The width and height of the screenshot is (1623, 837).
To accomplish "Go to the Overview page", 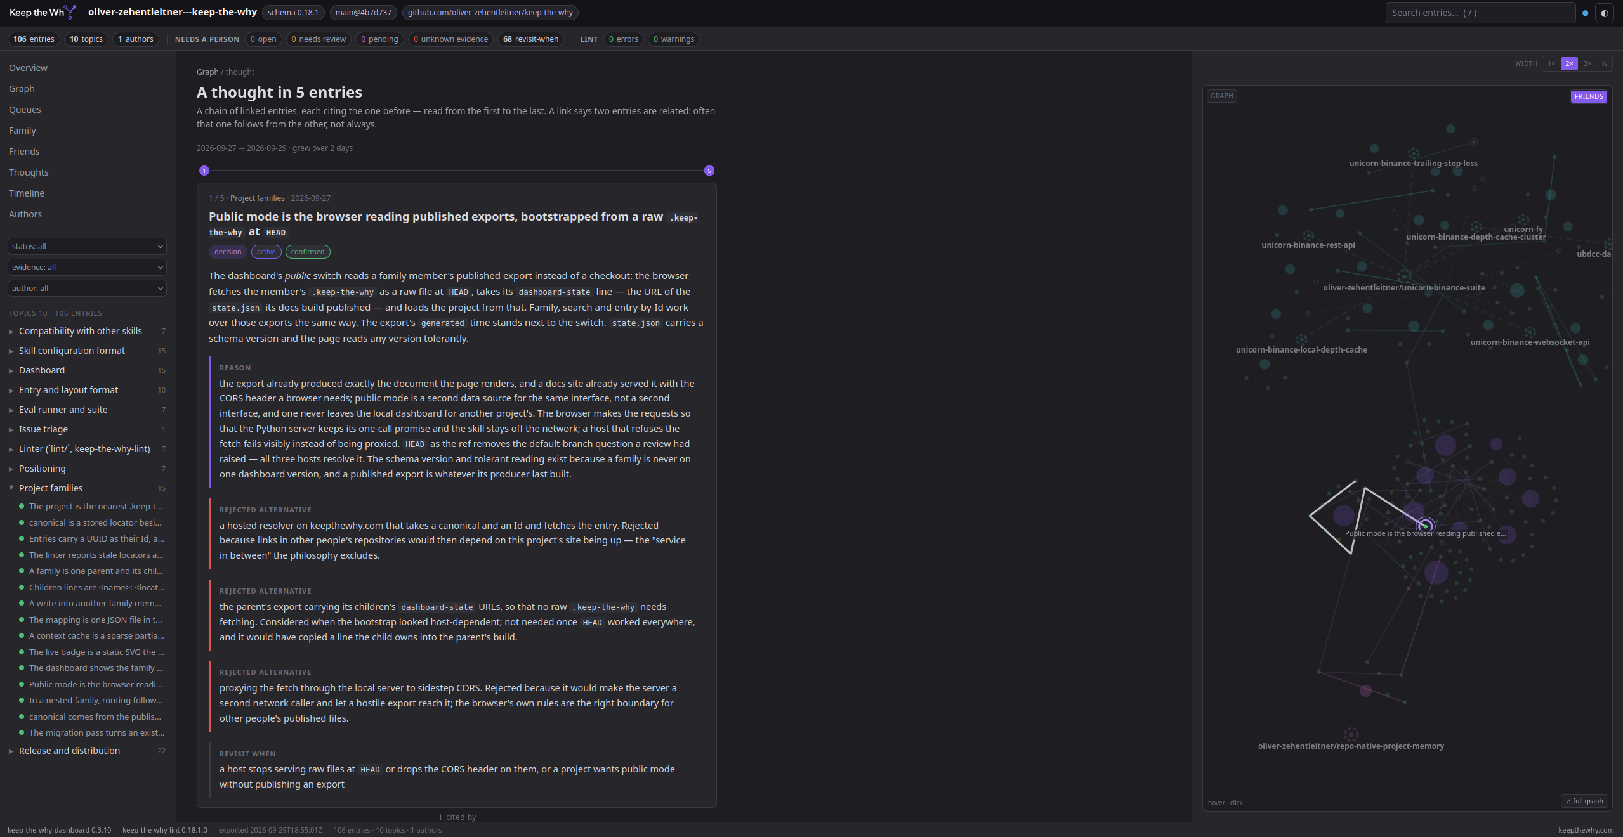I will pyautogui.click(x=28, y=68).
